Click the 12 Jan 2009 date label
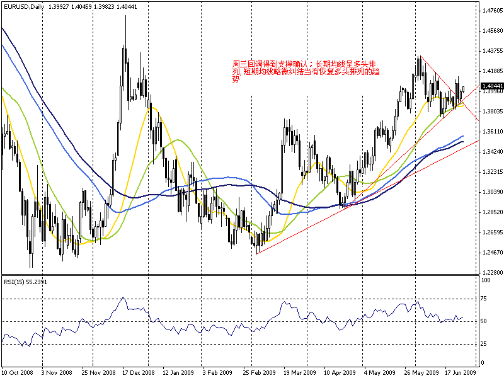 [178, 372]
